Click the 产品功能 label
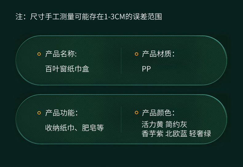 click(61, 113)
